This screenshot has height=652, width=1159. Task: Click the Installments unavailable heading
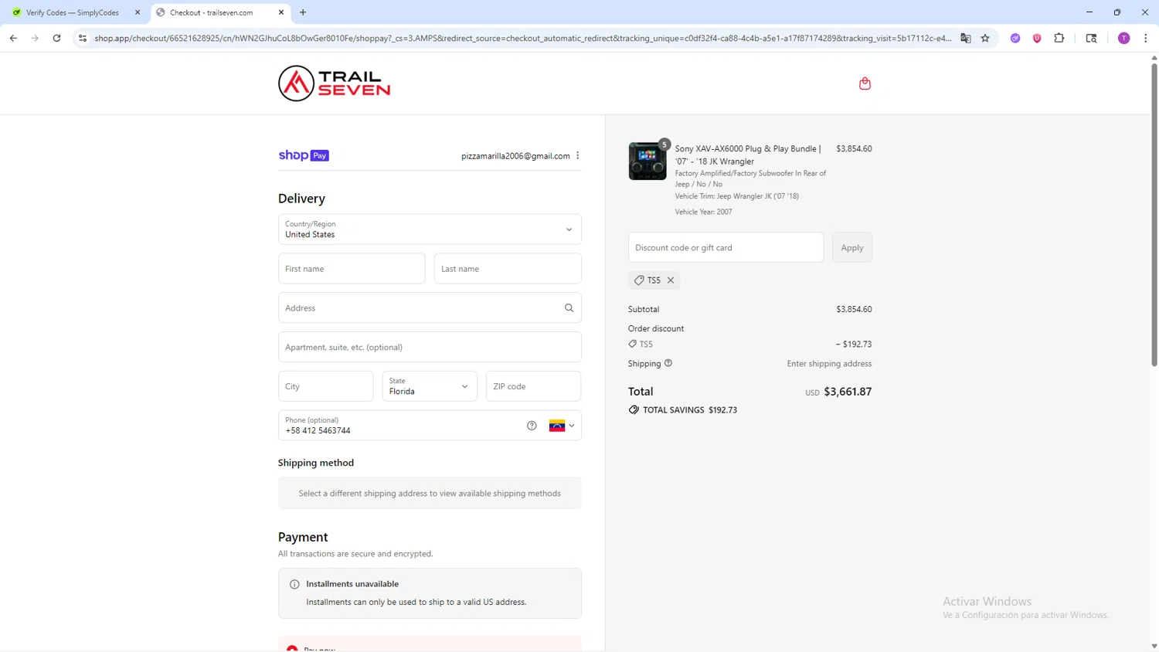click(x=352, y=584)
